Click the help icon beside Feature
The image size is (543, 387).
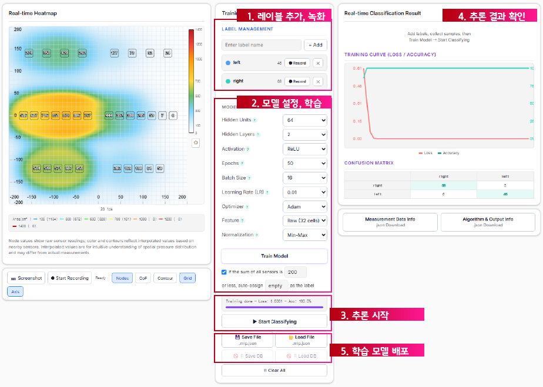(242, 221)
